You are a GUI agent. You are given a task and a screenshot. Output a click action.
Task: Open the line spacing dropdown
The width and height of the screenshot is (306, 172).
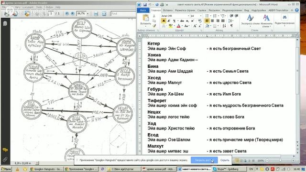pyautogui.click(x=231, y=21)
